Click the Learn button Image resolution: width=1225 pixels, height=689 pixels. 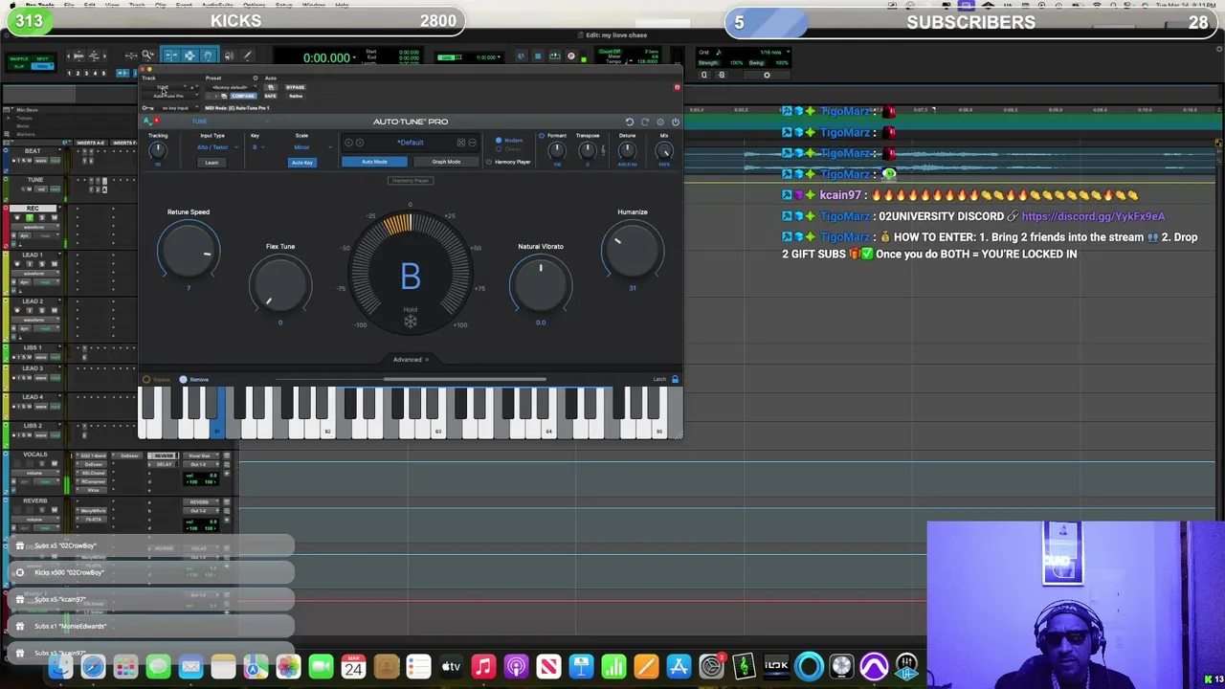tap(212, 163)
